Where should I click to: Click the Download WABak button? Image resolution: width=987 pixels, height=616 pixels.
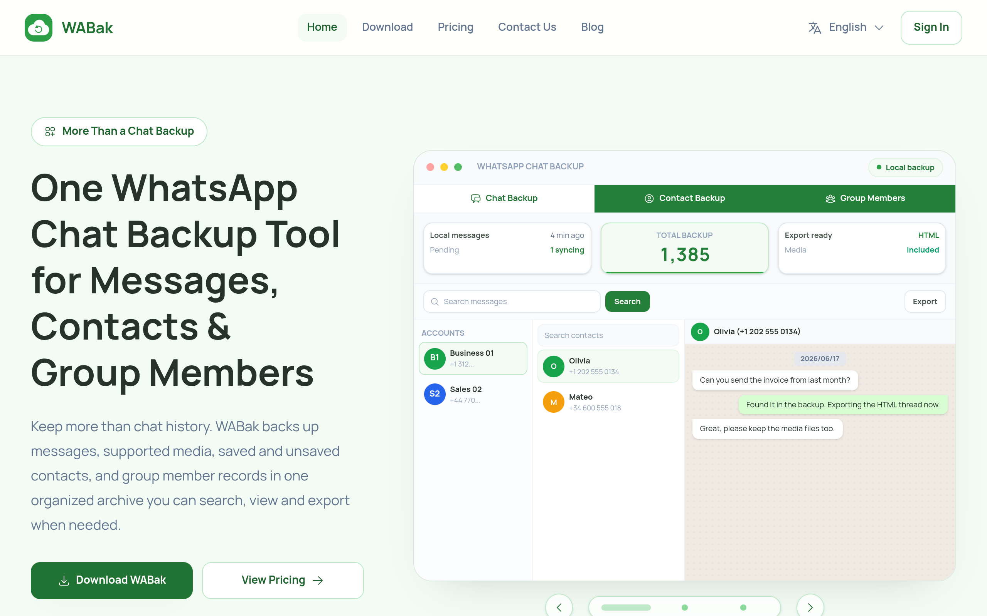[x=112, y=580]
